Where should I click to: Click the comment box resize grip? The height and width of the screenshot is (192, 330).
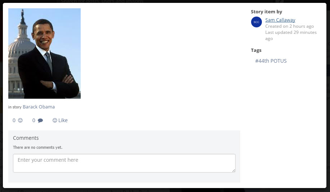[233, 170]
